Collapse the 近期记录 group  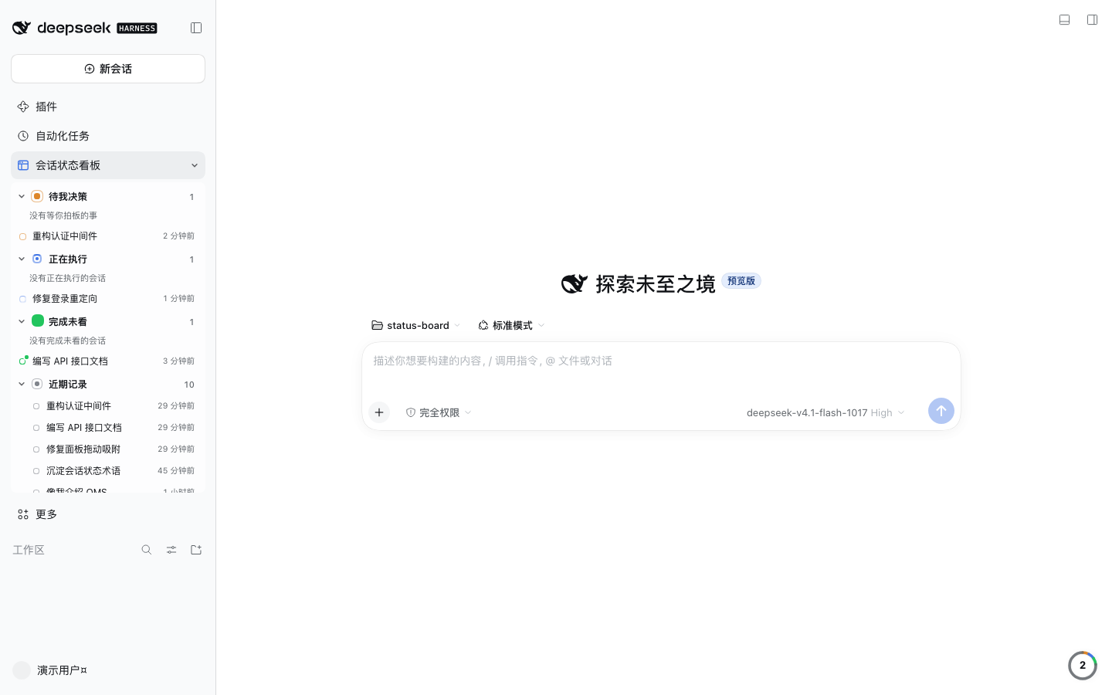click(22, 384)
